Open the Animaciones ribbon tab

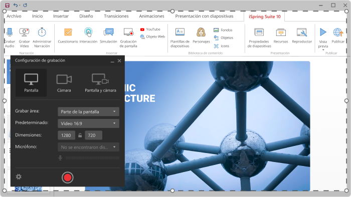(x=151, y=16)
